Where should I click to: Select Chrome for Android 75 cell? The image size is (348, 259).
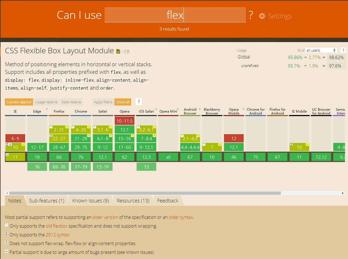[x=256, y=157]
